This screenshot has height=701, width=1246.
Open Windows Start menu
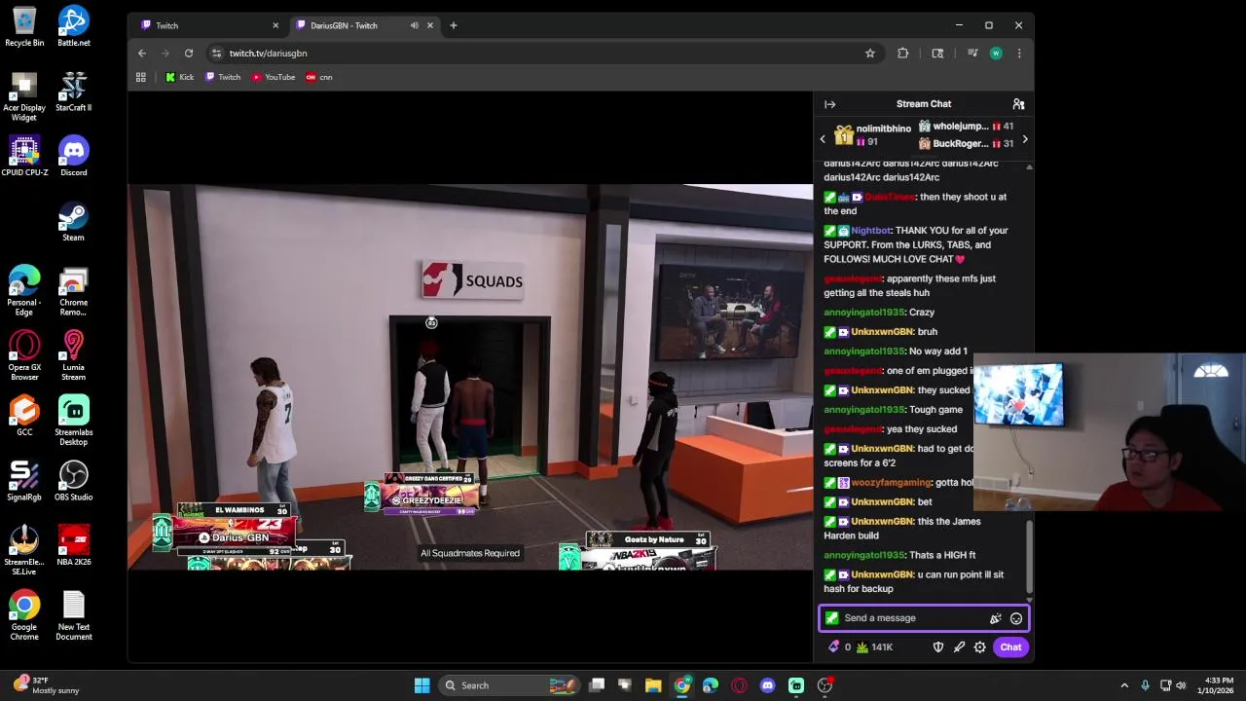click(x=421, y=685)
